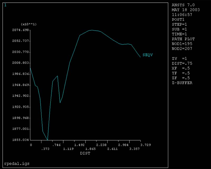The height and width of the screenshot is (169, 211).
Task: Click y-axis value 2030.770
Action: (21, 52)
